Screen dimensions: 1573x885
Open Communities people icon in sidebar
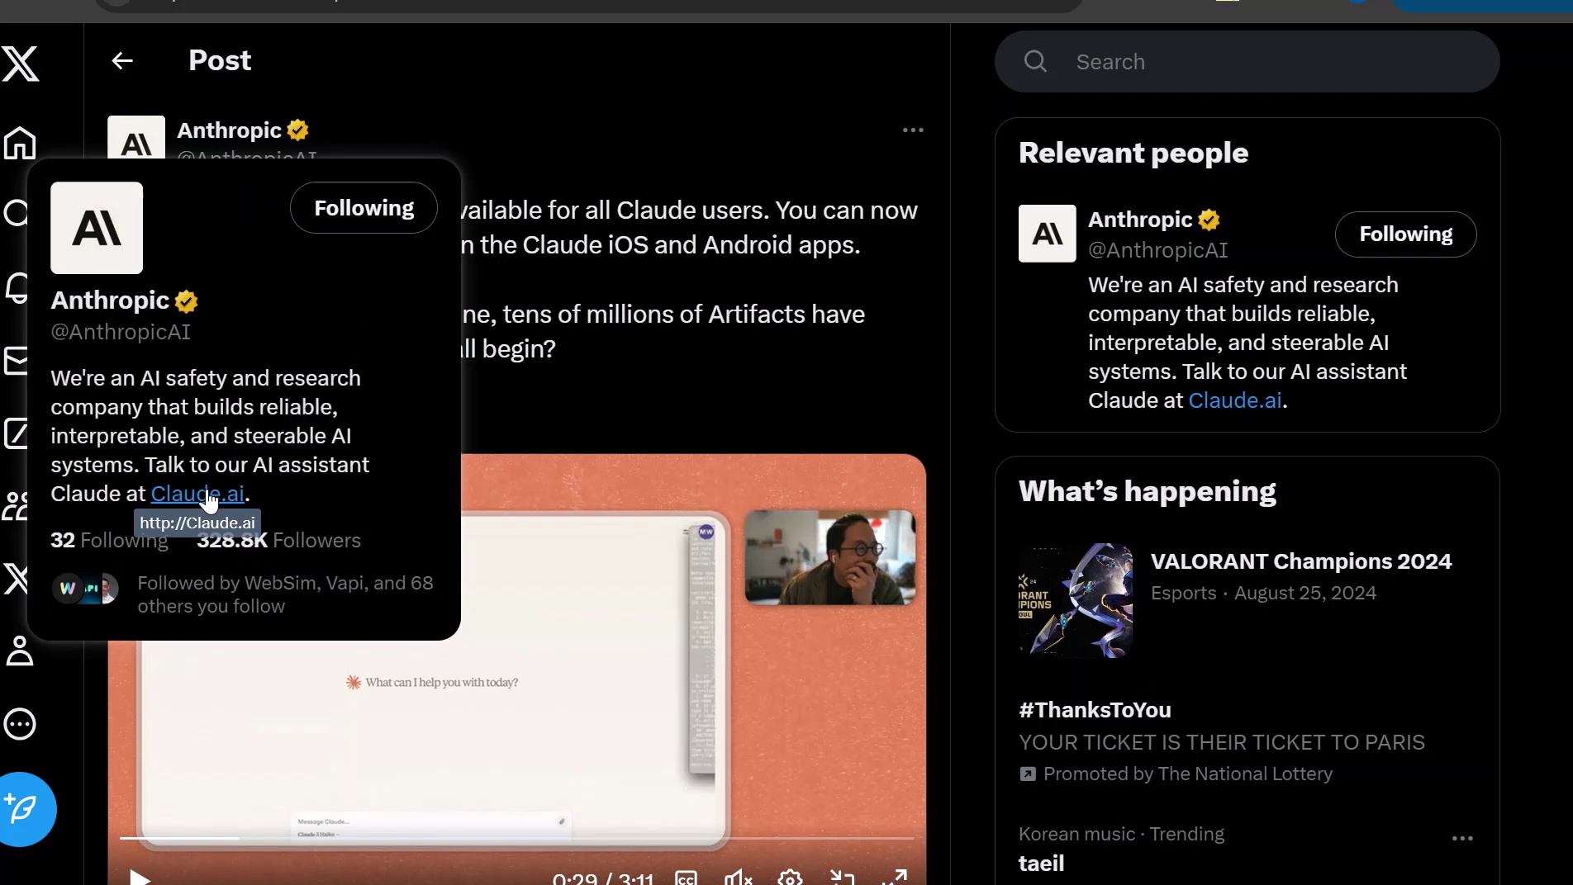pos(16,506)
